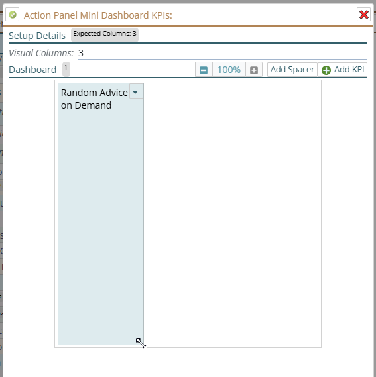Click the resize handle on the KPI tile corner
The width and height of the screenshot is (376, 377).
[x=141, y=343]
